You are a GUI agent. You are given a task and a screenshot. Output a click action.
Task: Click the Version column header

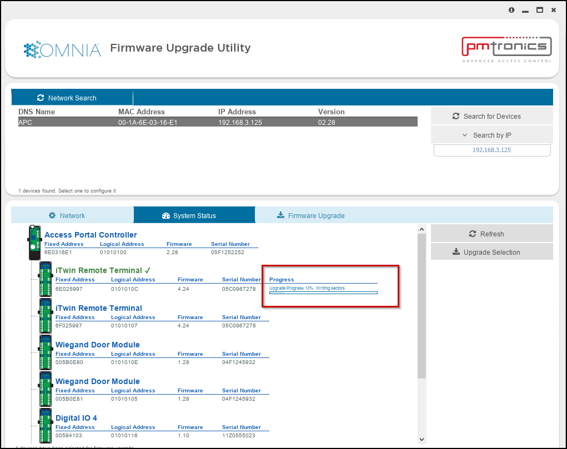[x=331, y=112]
